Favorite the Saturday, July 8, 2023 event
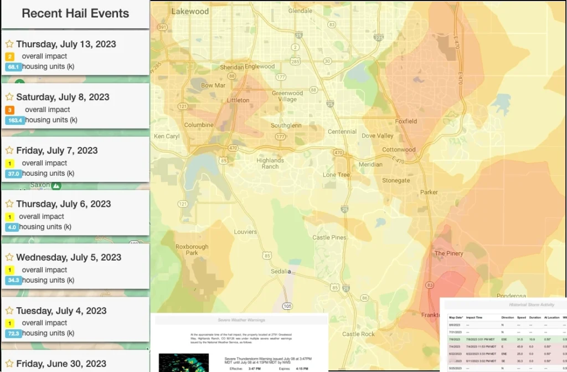567x372 pixels. (9, 98)
